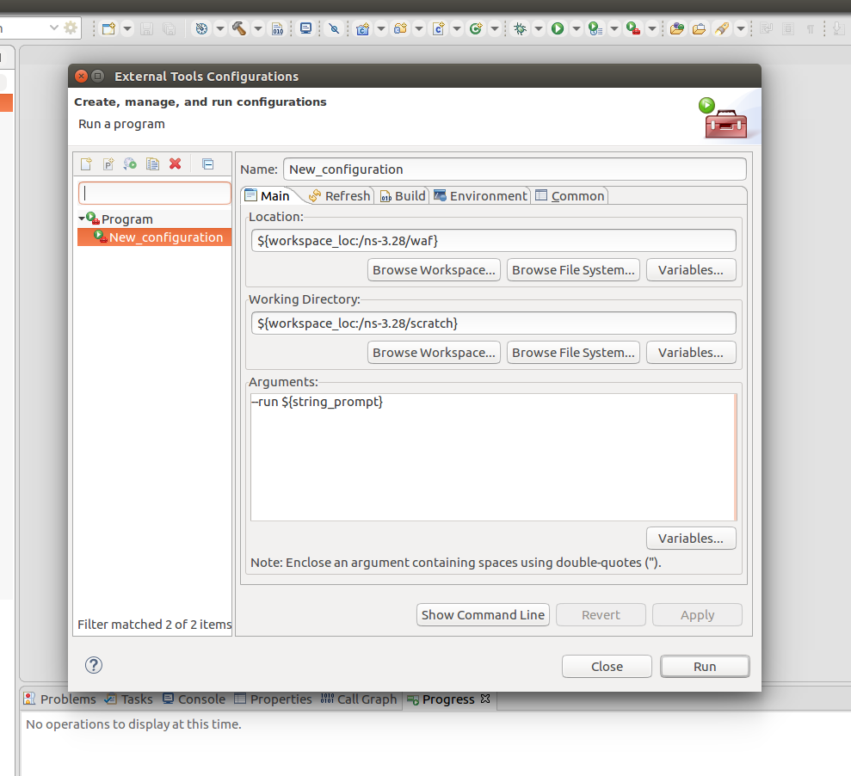The width and height of the screenshot is (851, 776).
Task: Open the Common tab
Action: 570,196
